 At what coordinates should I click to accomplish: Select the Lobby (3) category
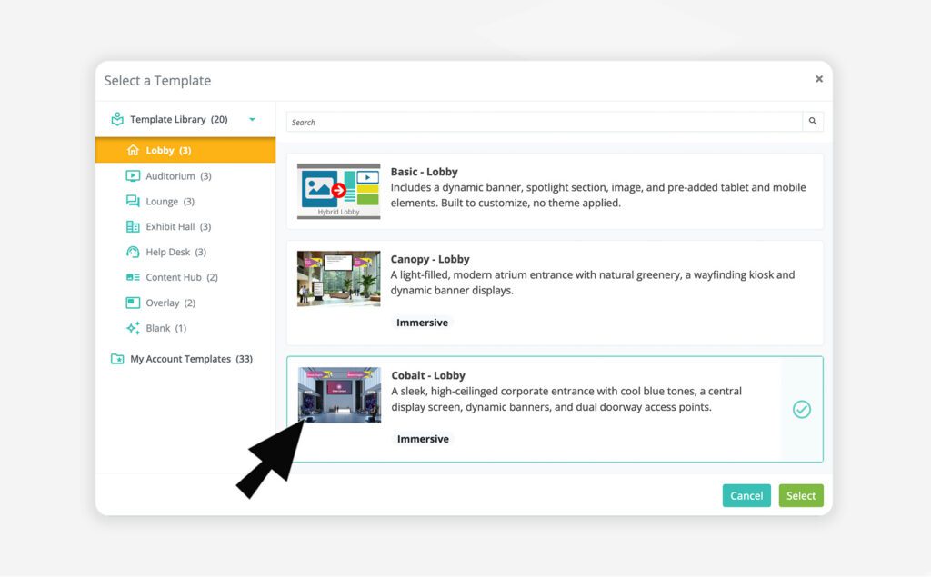pos(168,151)
